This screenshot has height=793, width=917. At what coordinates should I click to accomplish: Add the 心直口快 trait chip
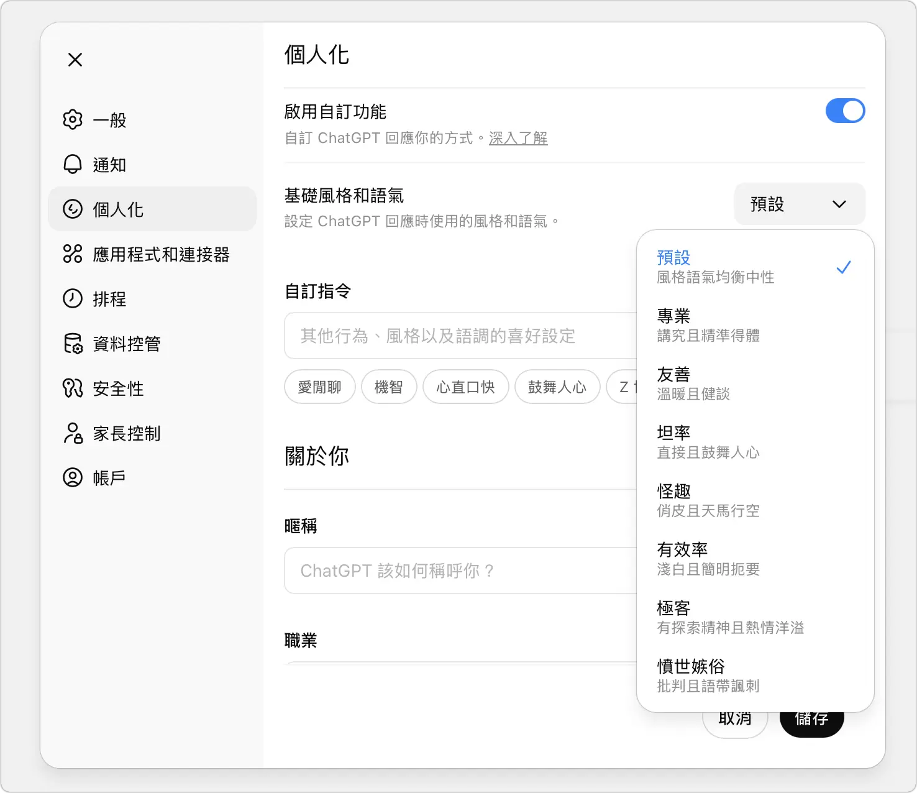465,387
